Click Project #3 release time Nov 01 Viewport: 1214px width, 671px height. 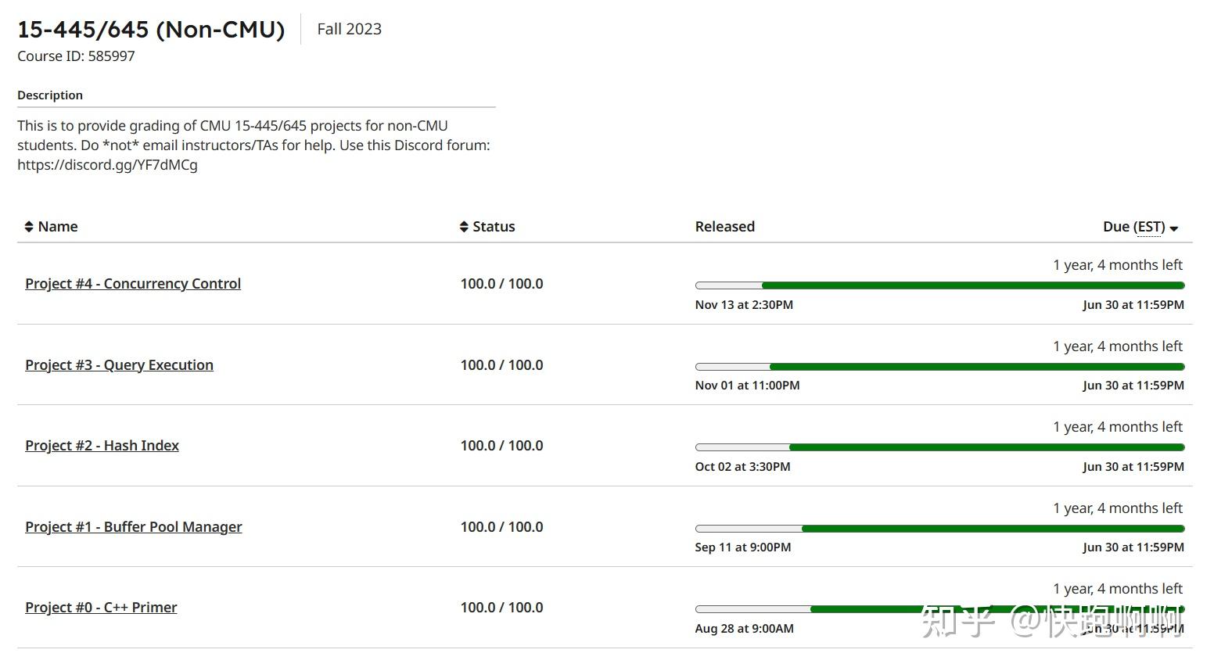click(x=747, y=385)
